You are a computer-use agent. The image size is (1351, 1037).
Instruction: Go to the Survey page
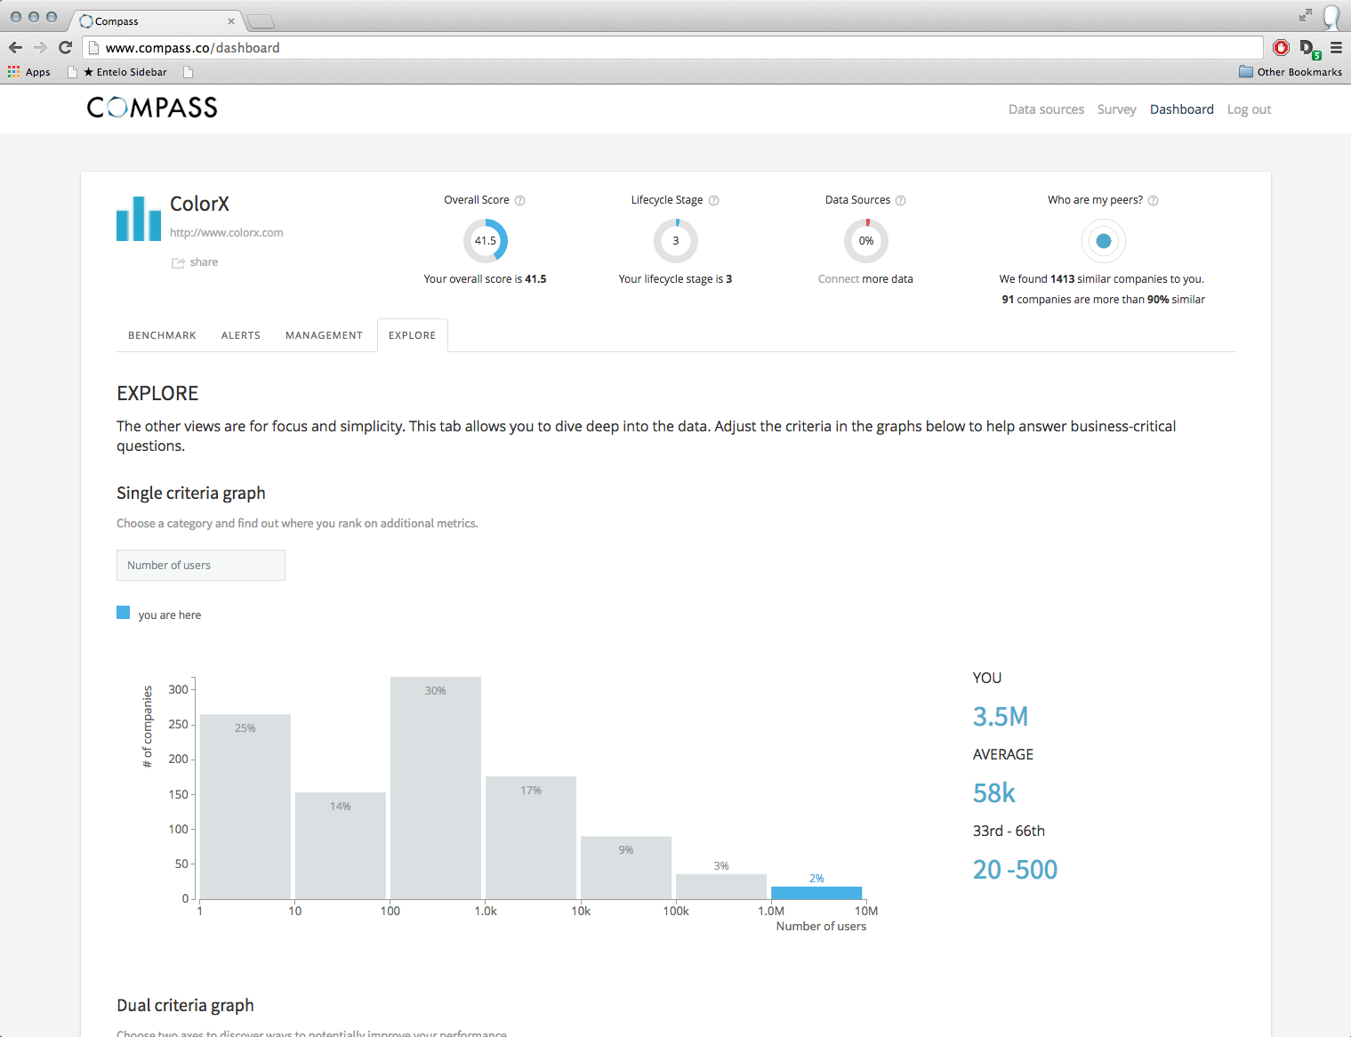(x=1116, y=109)
